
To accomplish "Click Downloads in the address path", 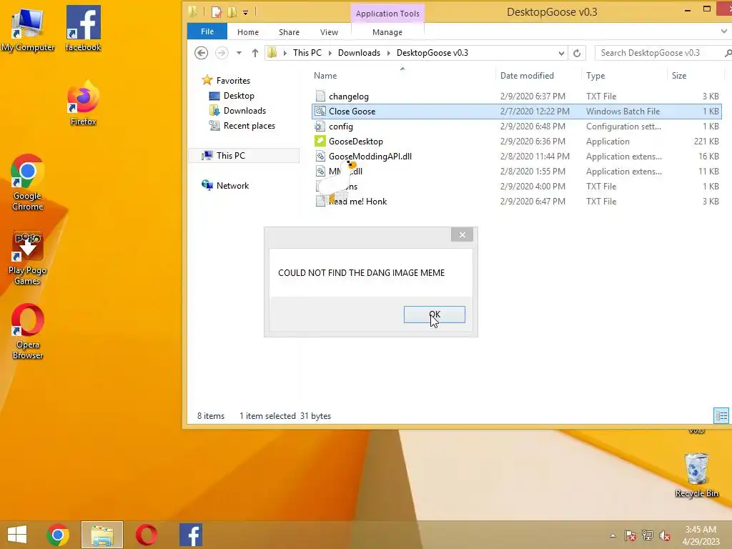I will (359, 53).
